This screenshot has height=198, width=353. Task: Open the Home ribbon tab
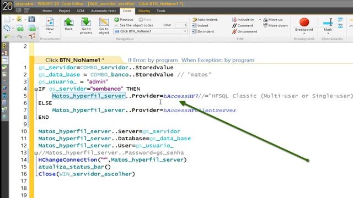47,11
